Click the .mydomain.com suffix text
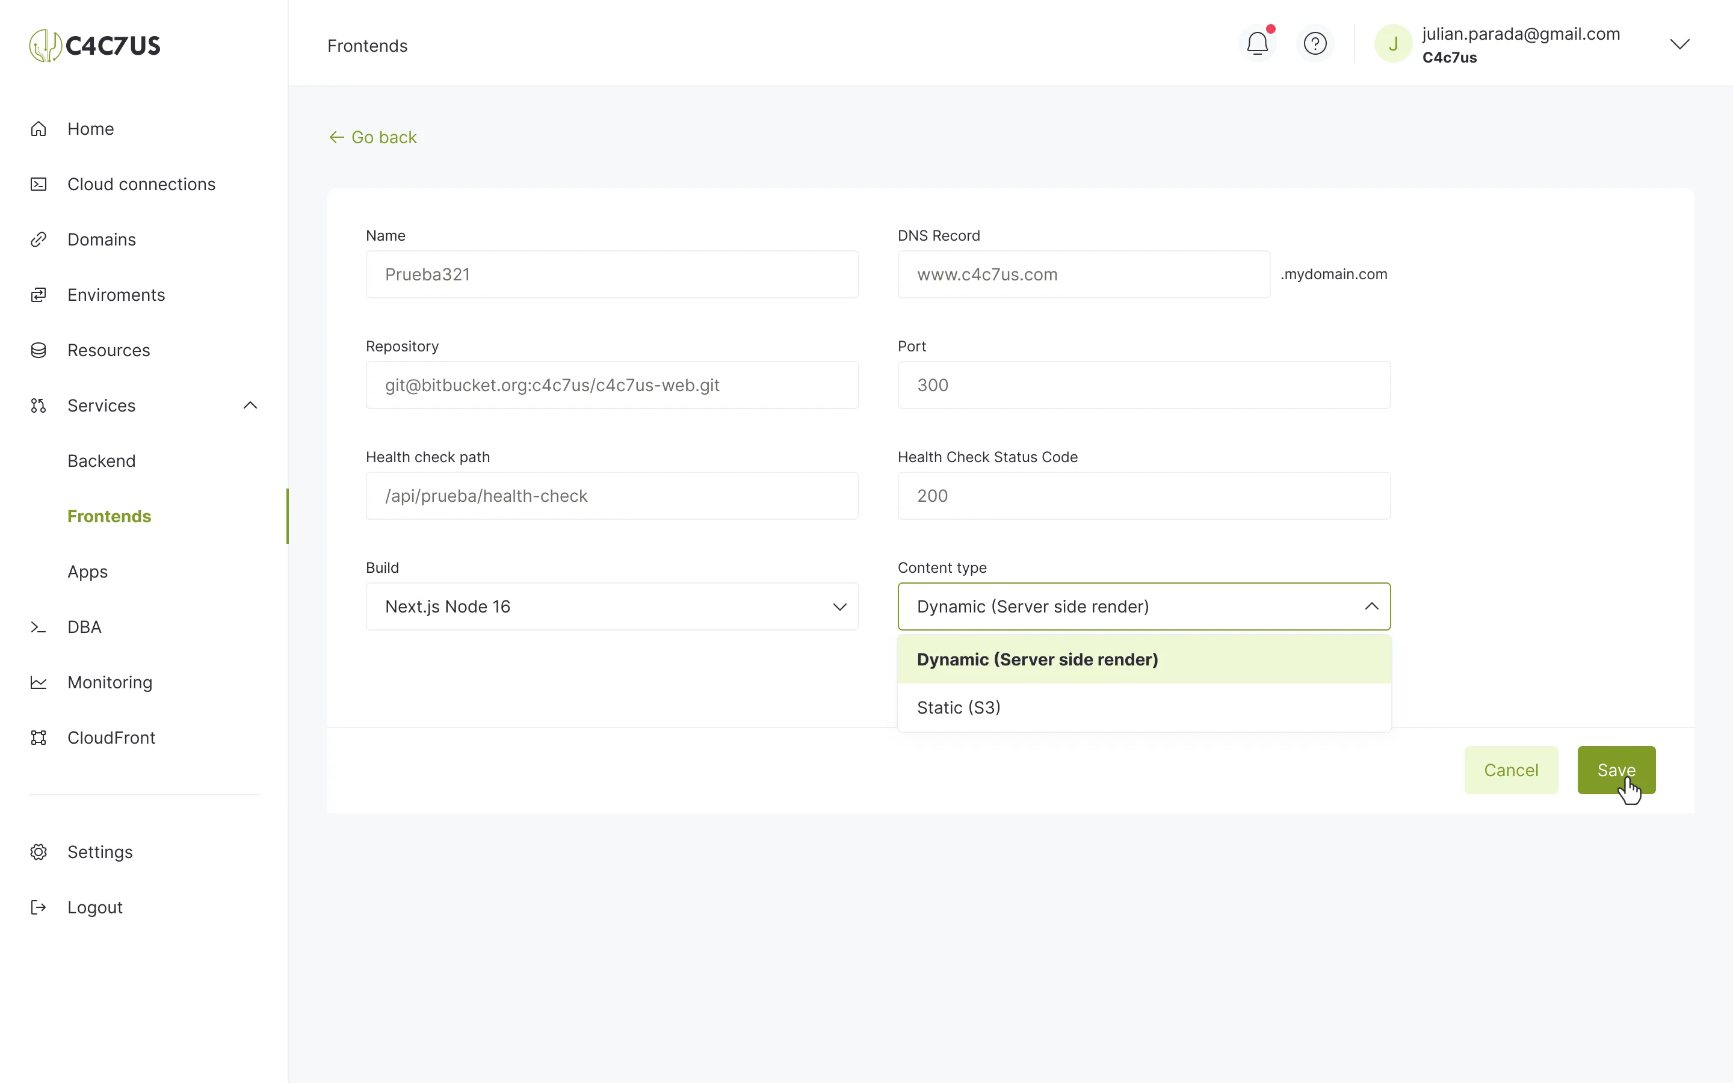This screenshot has width=1733, height=1083. pyautogui.click(x=1334, y=274)
